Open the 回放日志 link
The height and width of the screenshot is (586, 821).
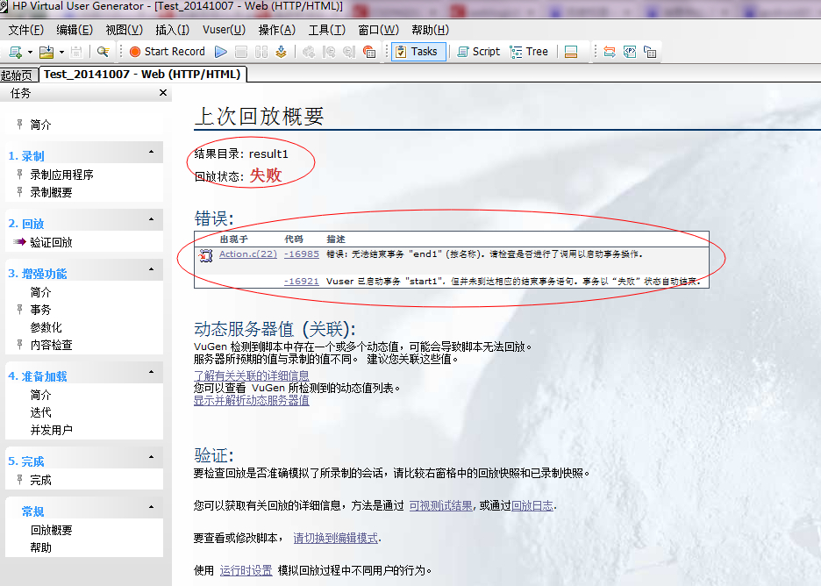tap(532, 506)
